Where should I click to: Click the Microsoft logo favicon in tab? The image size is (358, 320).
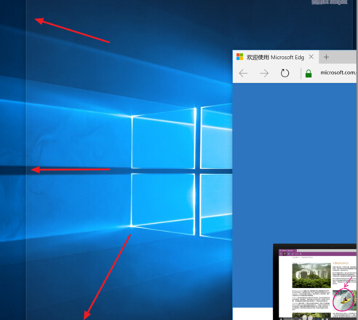click(x=239, y=57)
